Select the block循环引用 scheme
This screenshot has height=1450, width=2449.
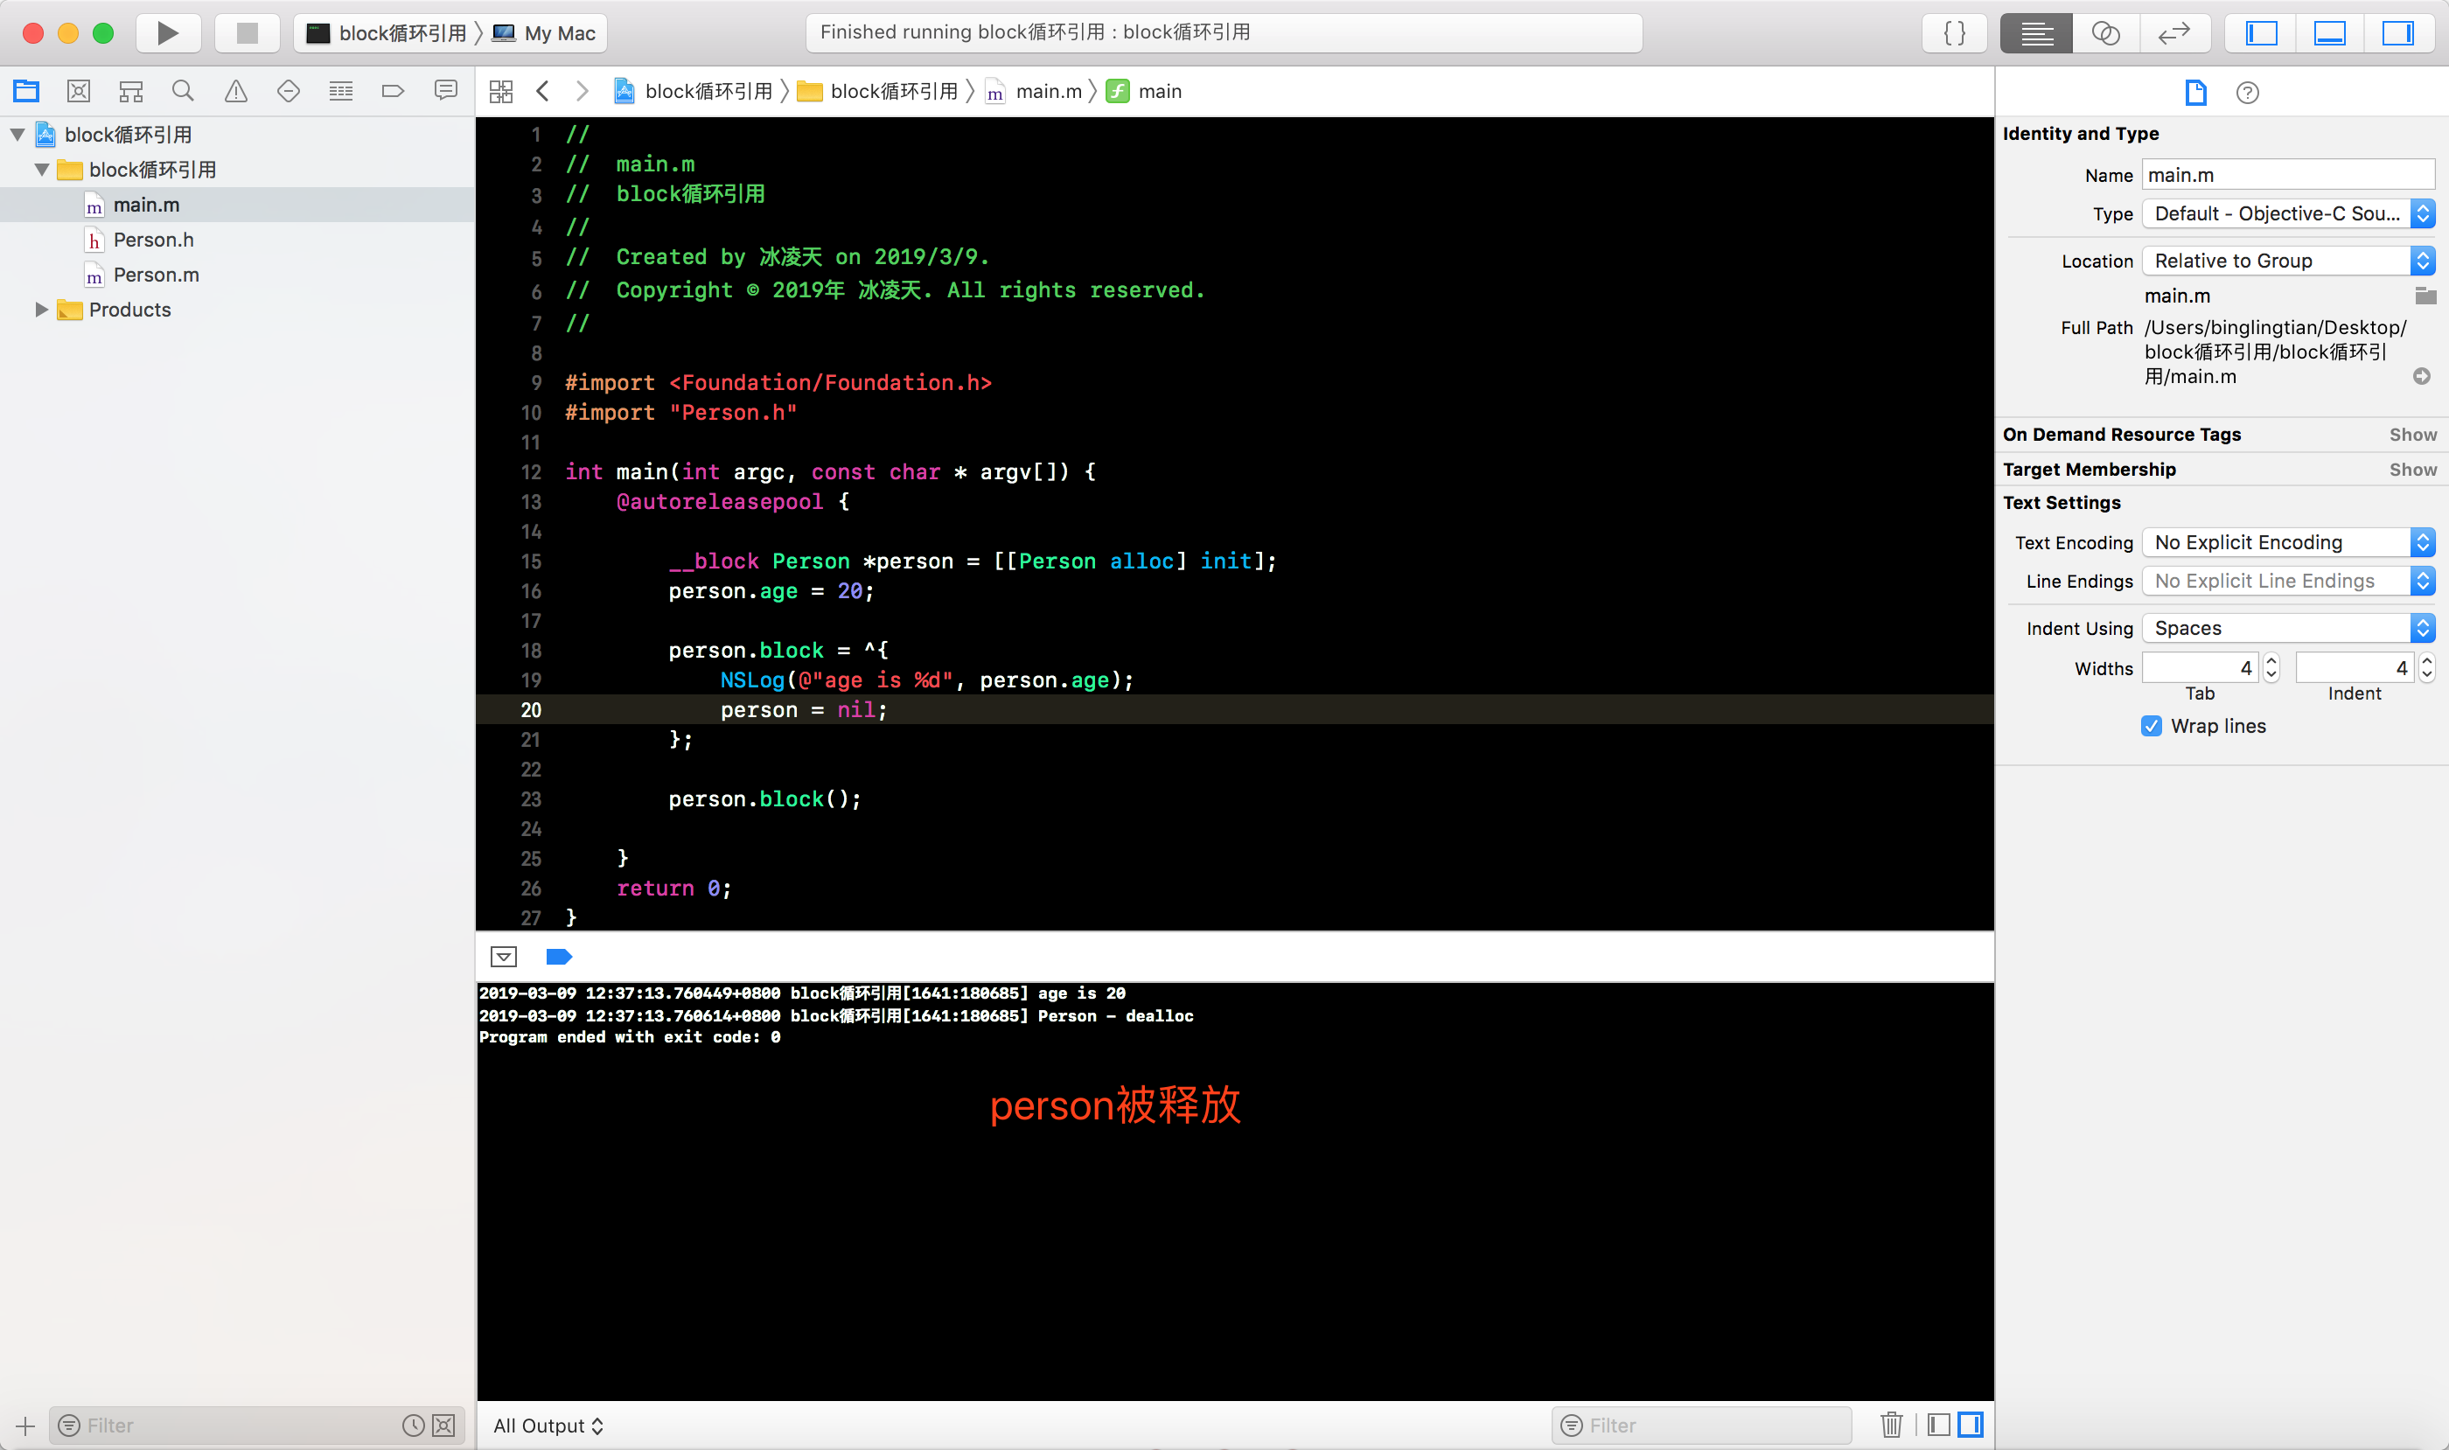[x=387, y=33]
